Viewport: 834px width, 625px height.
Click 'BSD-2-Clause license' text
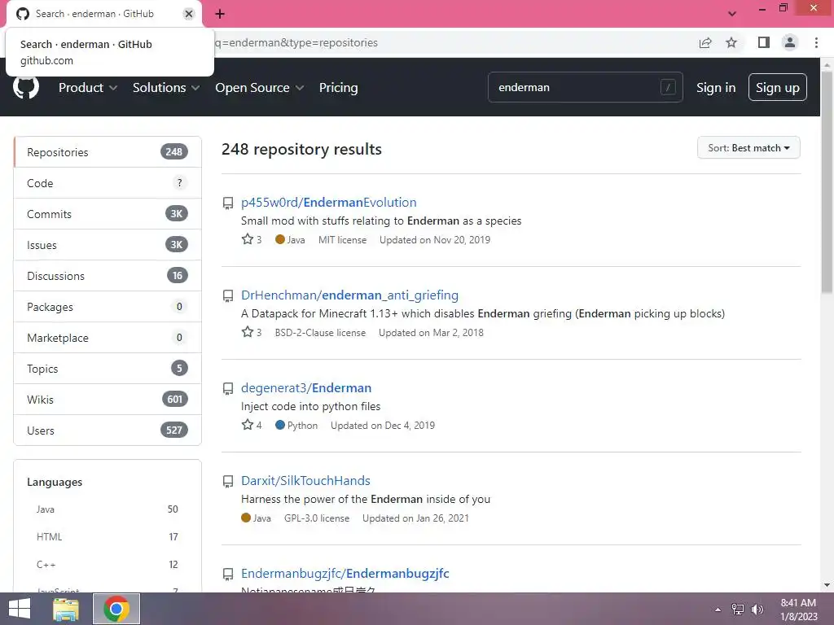(x=320, y=333)
